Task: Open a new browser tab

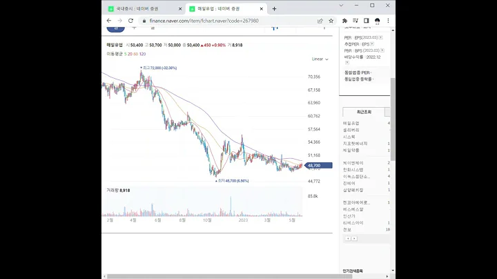Action: [275, 9]
